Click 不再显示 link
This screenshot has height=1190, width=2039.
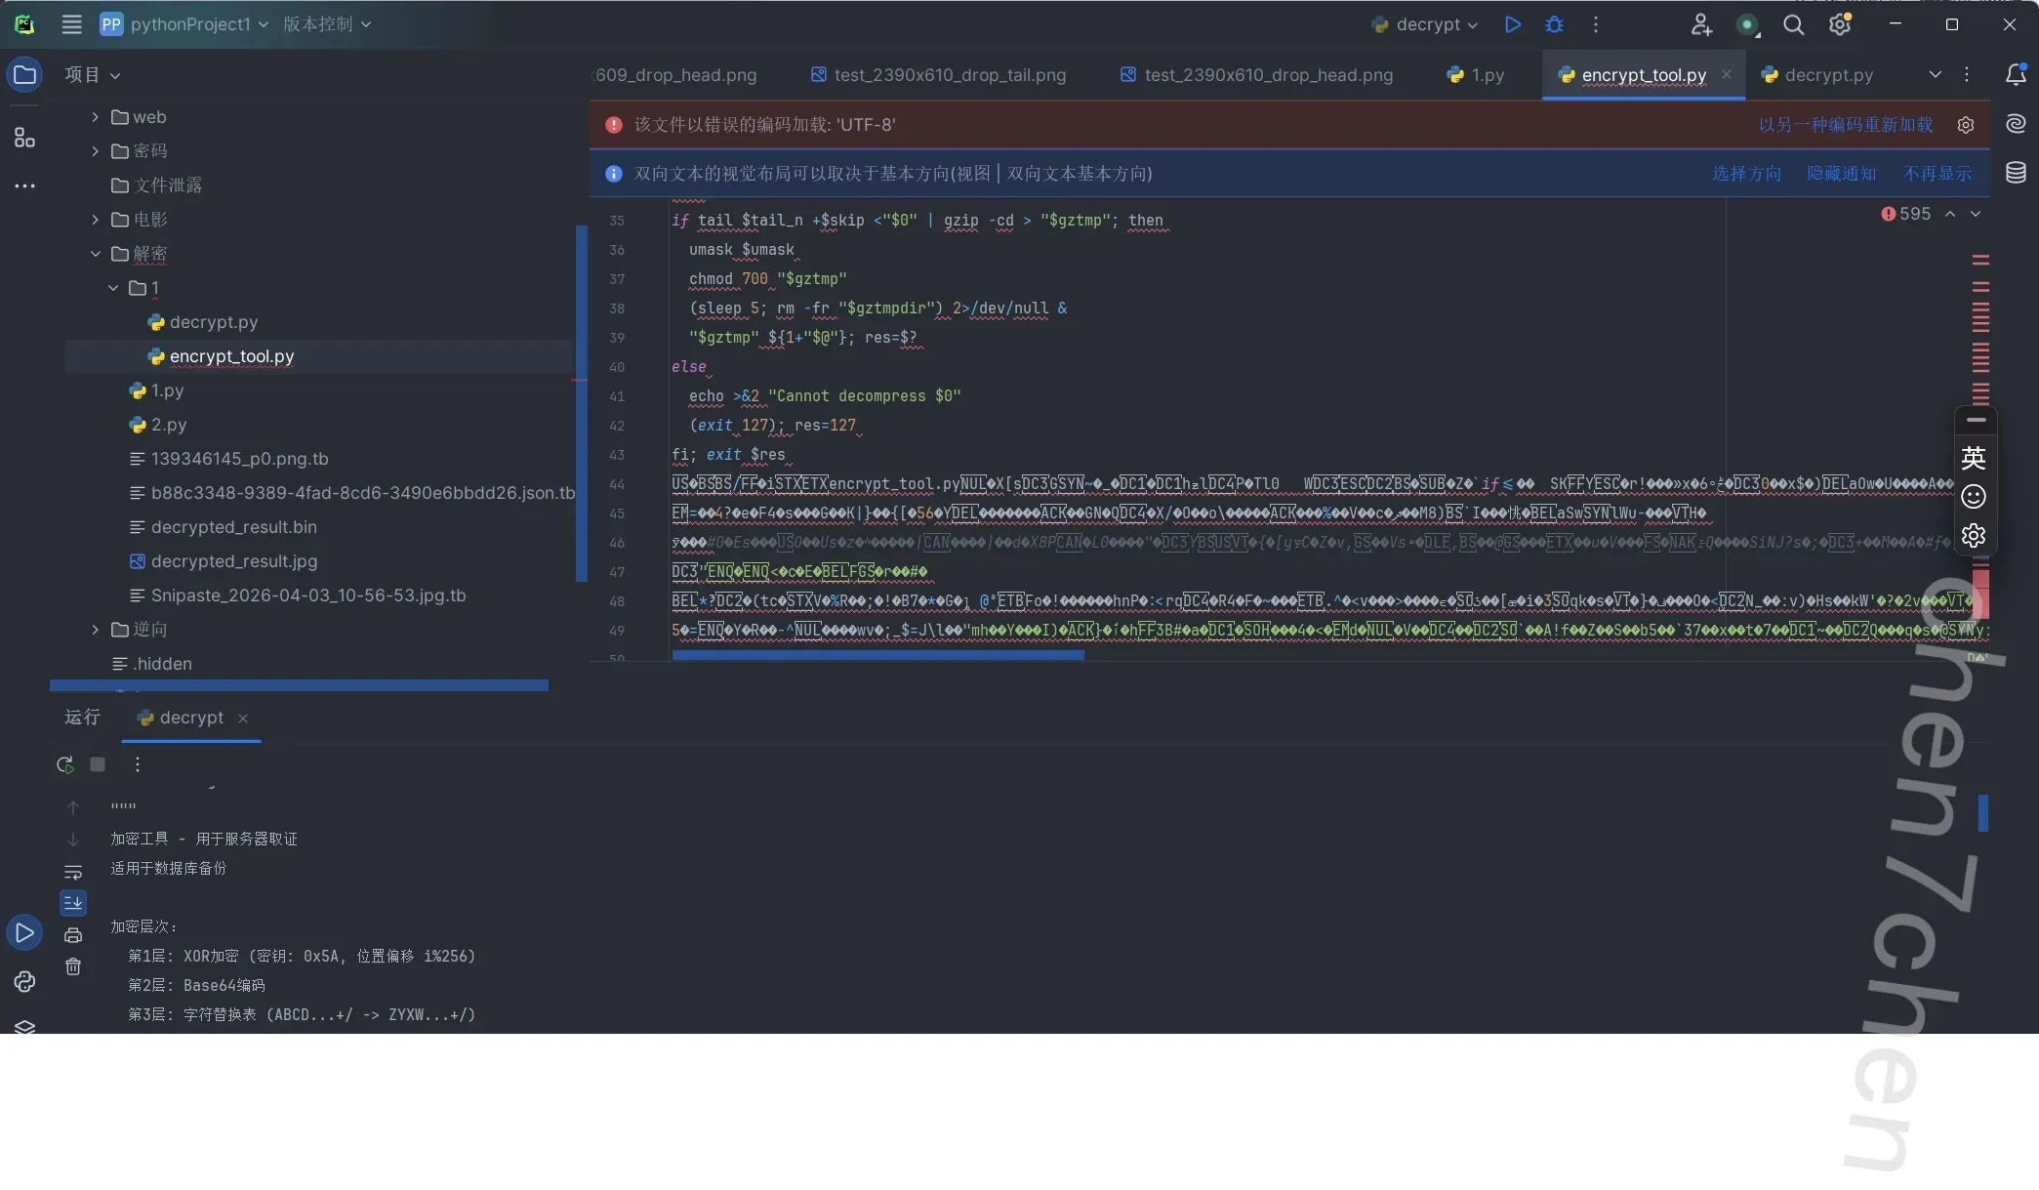1937,174
